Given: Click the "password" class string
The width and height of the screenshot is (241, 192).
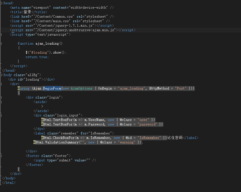Looking at the screenshot, I should pyautogui.click(x=147, y=124).
